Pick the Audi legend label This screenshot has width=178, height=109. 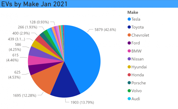(x=136, y=99)
